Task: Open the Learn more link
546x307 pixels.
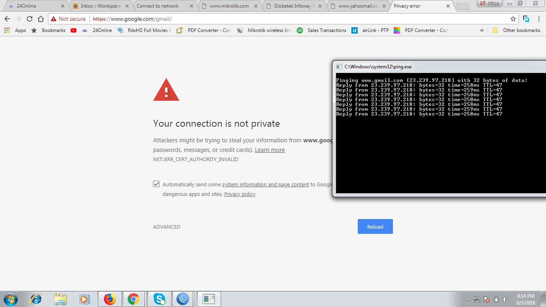Action: 270,150
